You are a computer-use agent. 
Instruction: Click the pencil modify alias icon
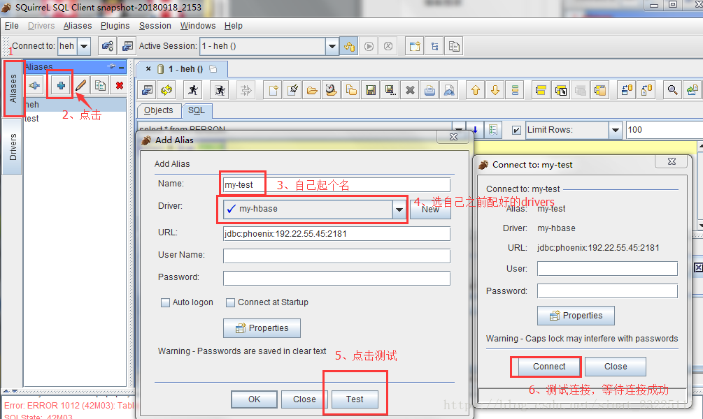(81, 85)
